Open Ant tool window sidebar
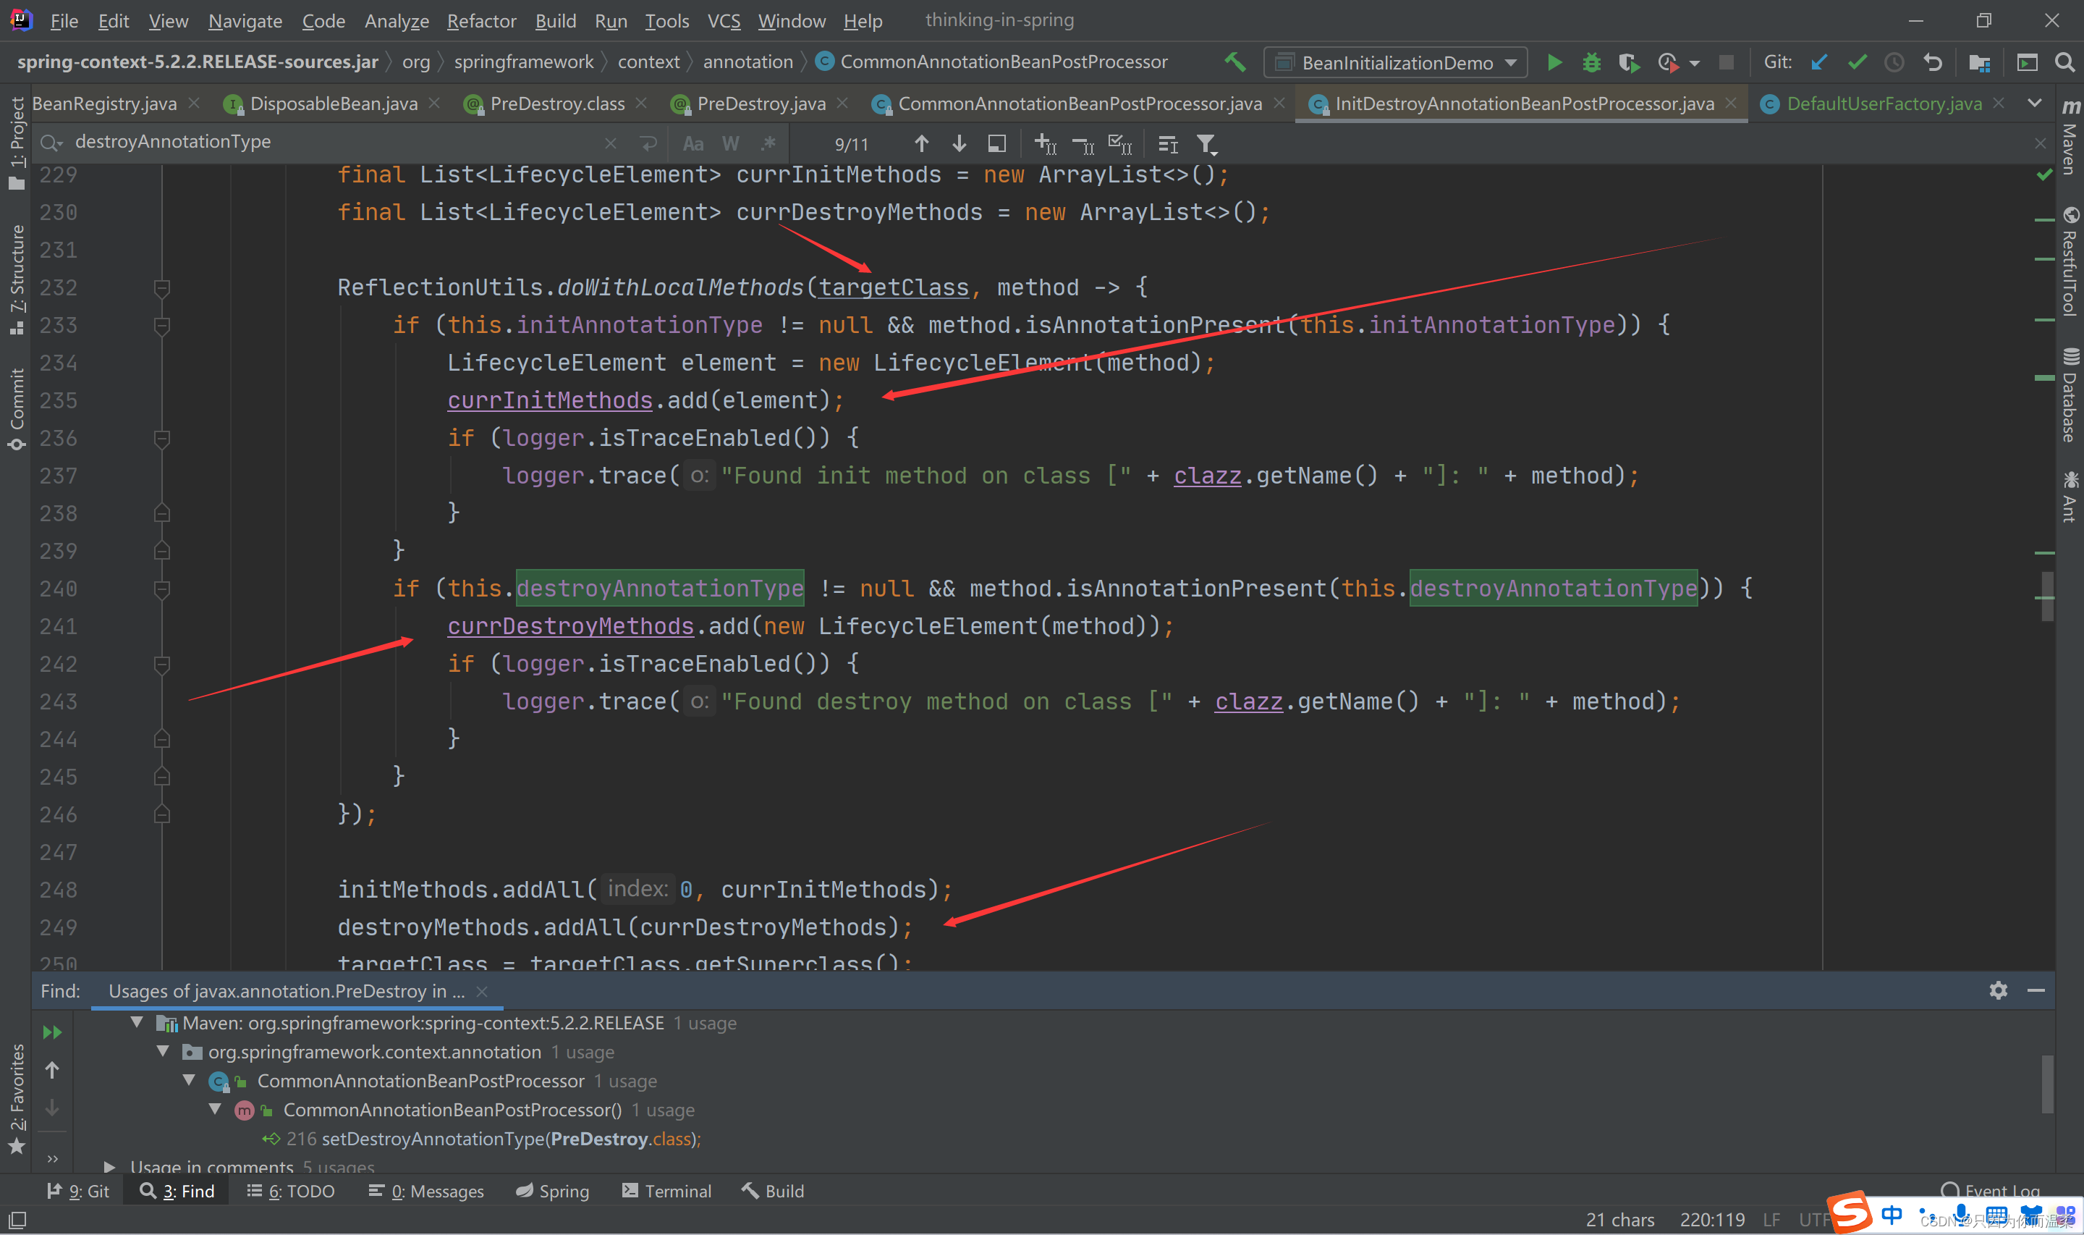 coord(2070,497)
